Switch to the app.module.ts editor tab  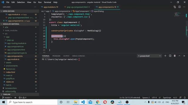(50, 7)
